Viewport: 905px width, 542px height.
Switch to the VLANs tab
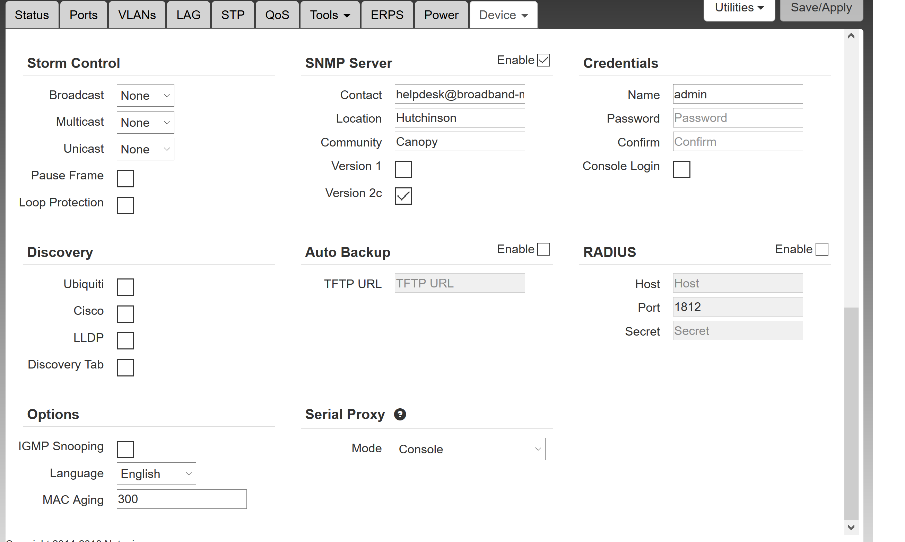(137, 15)
